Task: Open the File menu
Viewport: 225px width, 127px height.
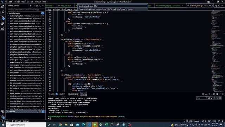Action: pos(6,2)
